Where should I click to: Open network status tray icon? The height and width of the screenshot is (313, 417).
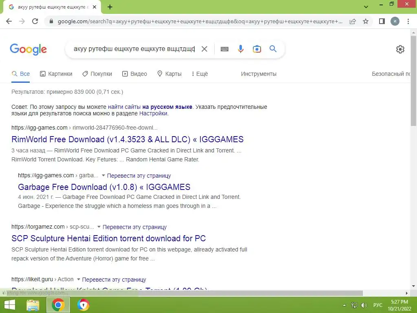click(x=354, y=305)
